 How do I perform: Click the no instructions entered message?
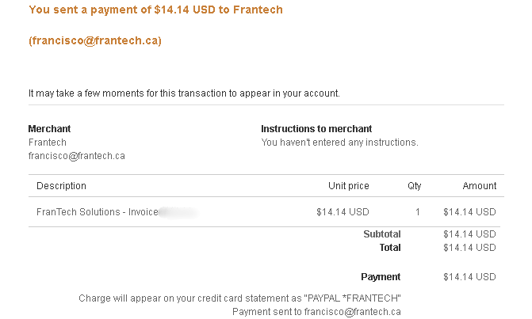tap(339, 142)
